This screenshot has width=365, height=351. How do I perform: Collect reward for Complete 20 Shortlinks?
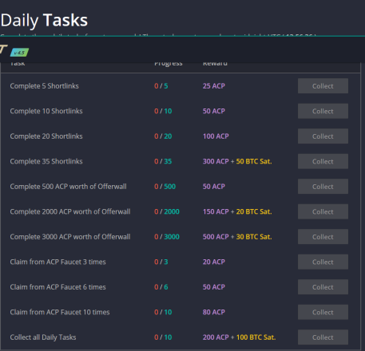[323, 136]
